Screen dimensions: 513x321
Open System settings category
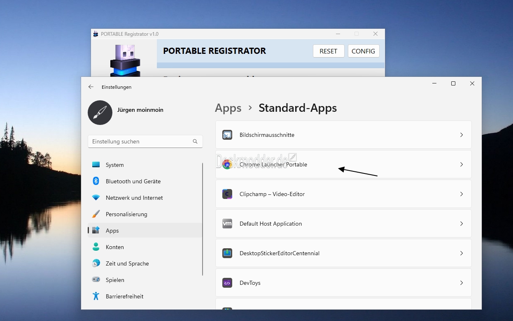[x=145, y=165]
